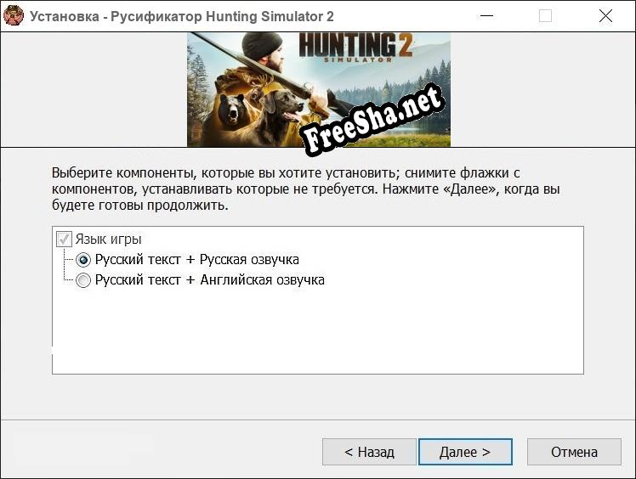Click the greyed-out maximize button
This screenshot has width=636, height=479.
pyautogui.click(x=545, y=15)
